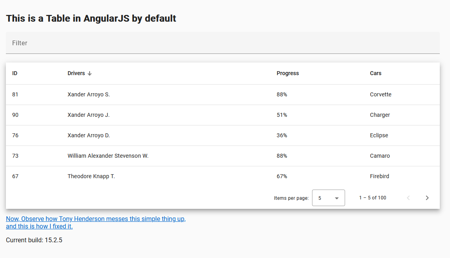Click the '1 – 5 of 100' range label

pos(373,198)
